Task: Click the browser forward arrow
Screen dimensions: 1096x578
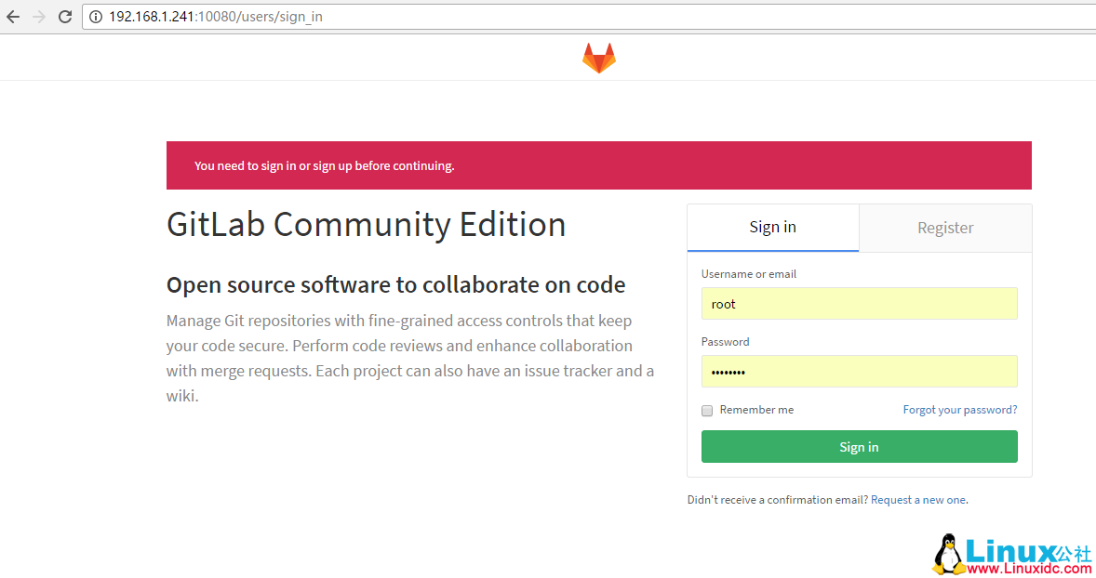Action: point(37,16)
